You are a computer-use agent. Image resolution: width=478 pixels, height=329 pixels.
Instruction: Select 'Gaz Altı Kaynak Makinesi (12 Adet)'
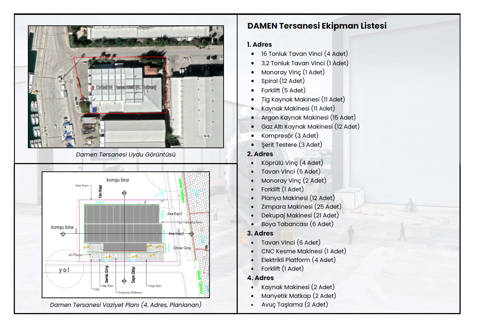coord(310,126)
